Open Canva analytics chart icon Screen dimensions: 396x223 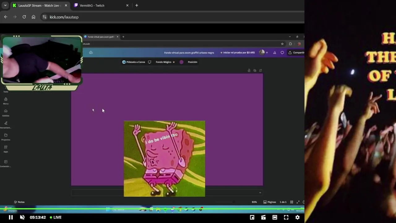point(274,53)
